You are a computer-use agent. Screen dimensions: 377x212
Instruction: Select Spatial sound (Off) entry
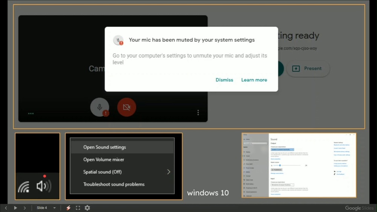[123, 172]
